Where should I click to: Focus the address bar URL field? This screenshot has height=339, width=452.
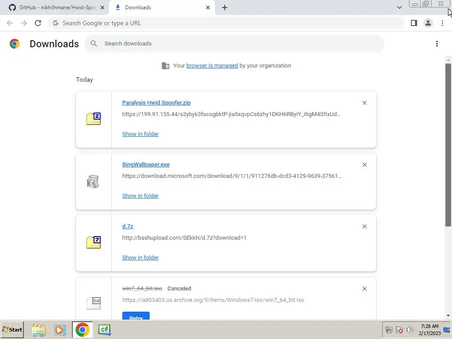[226, 23]
